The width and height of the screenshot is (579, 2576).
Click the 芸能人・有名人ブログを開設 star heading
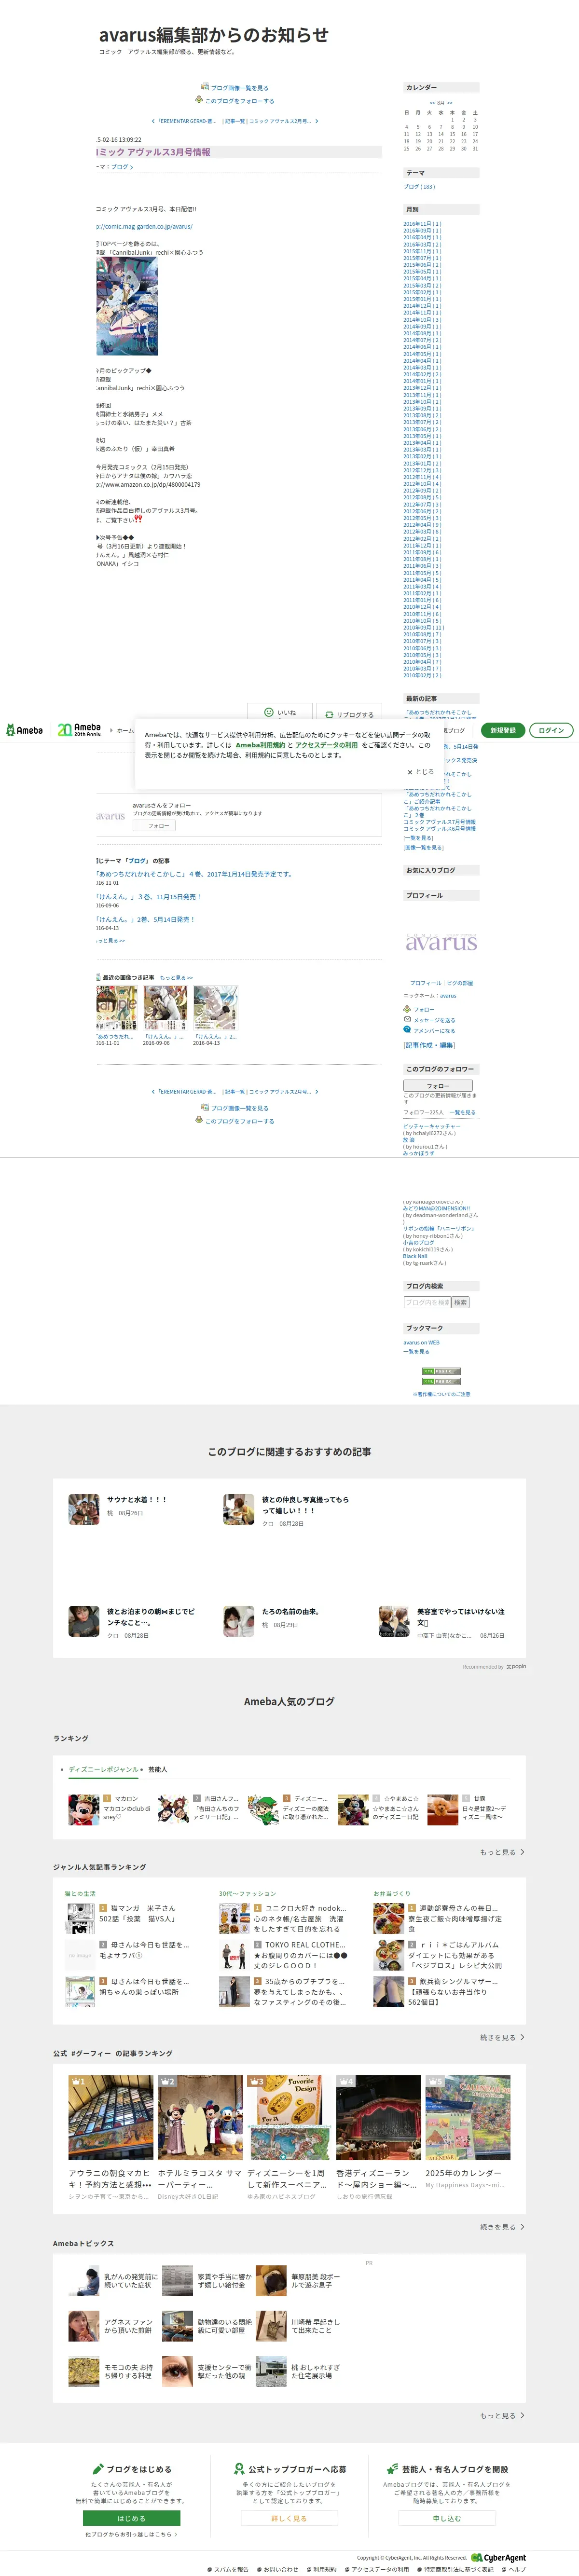point(447,2469)
